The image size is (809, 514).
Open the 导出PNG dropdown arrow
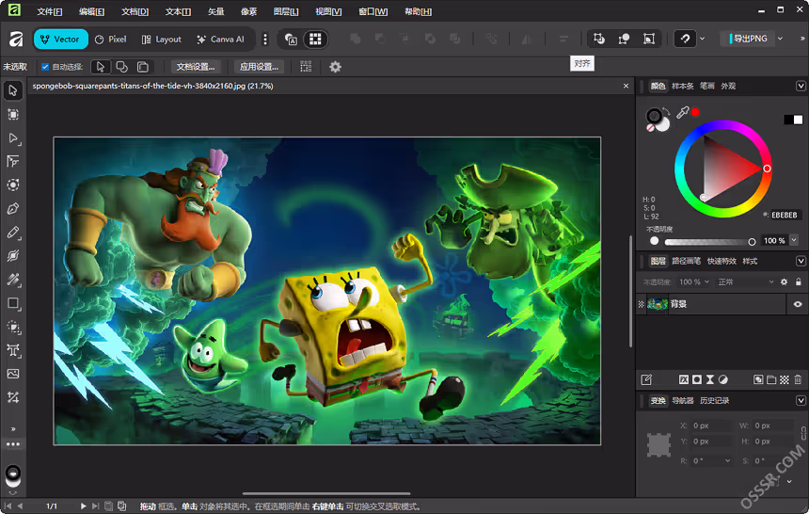(x=780, y=39)
